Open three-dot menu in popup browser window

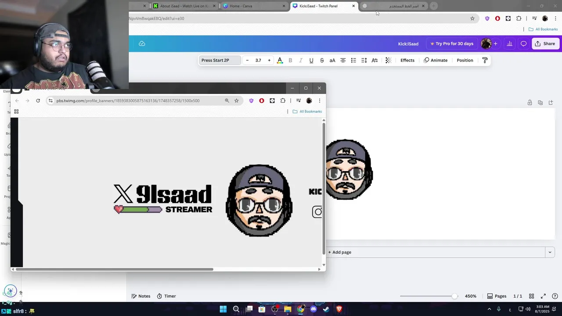(x=320, y=101)
